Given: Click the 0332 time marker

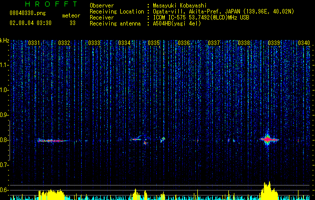Looking at the screenshot, I should click(x=64, y=43).
